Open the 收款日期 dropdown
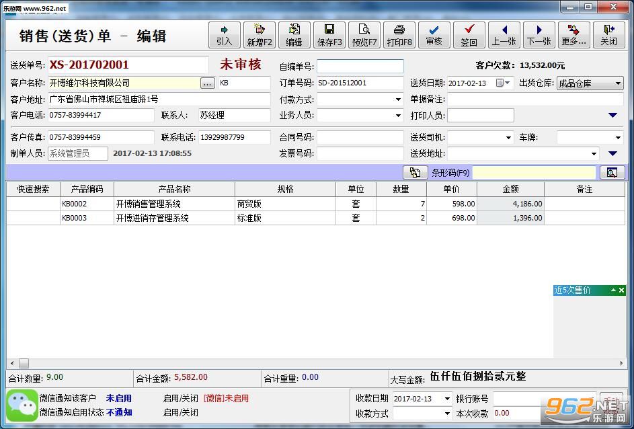The height and width of the screenshot is (429, 634). click(x=447, y=399)
